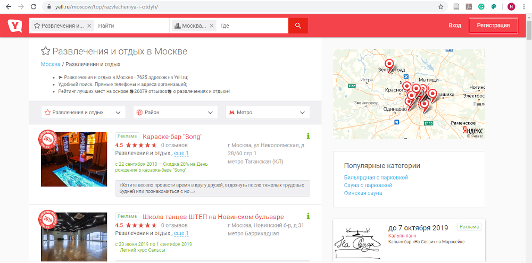Open the Караоке-бар "Song" listing title

coord(172,137)
